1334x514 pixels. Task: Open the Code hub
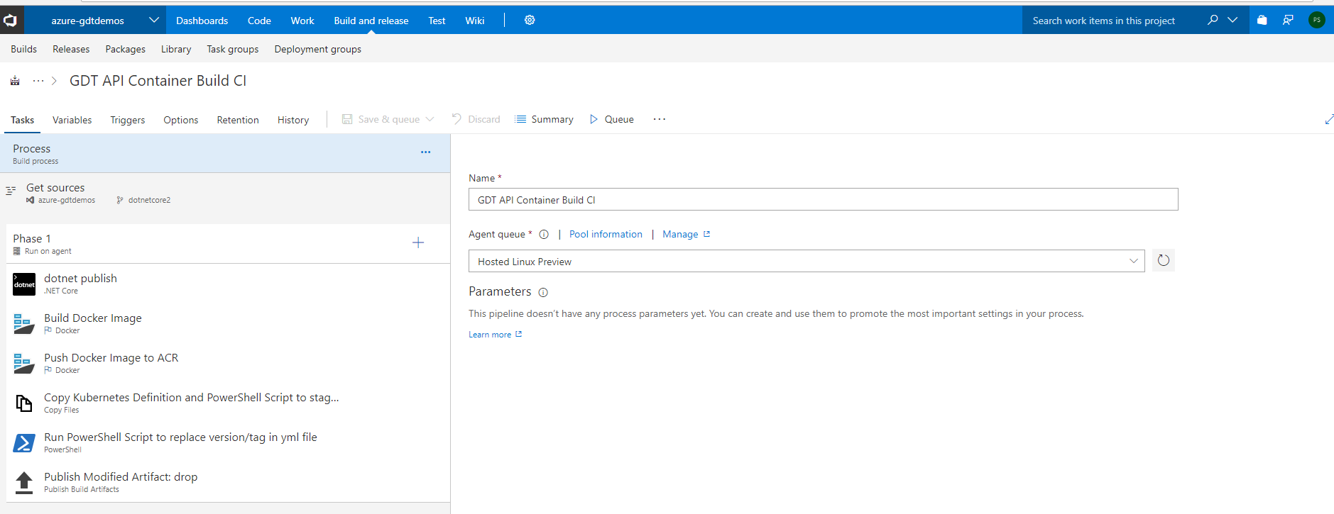pyautogui.click(x=259, y=21)
